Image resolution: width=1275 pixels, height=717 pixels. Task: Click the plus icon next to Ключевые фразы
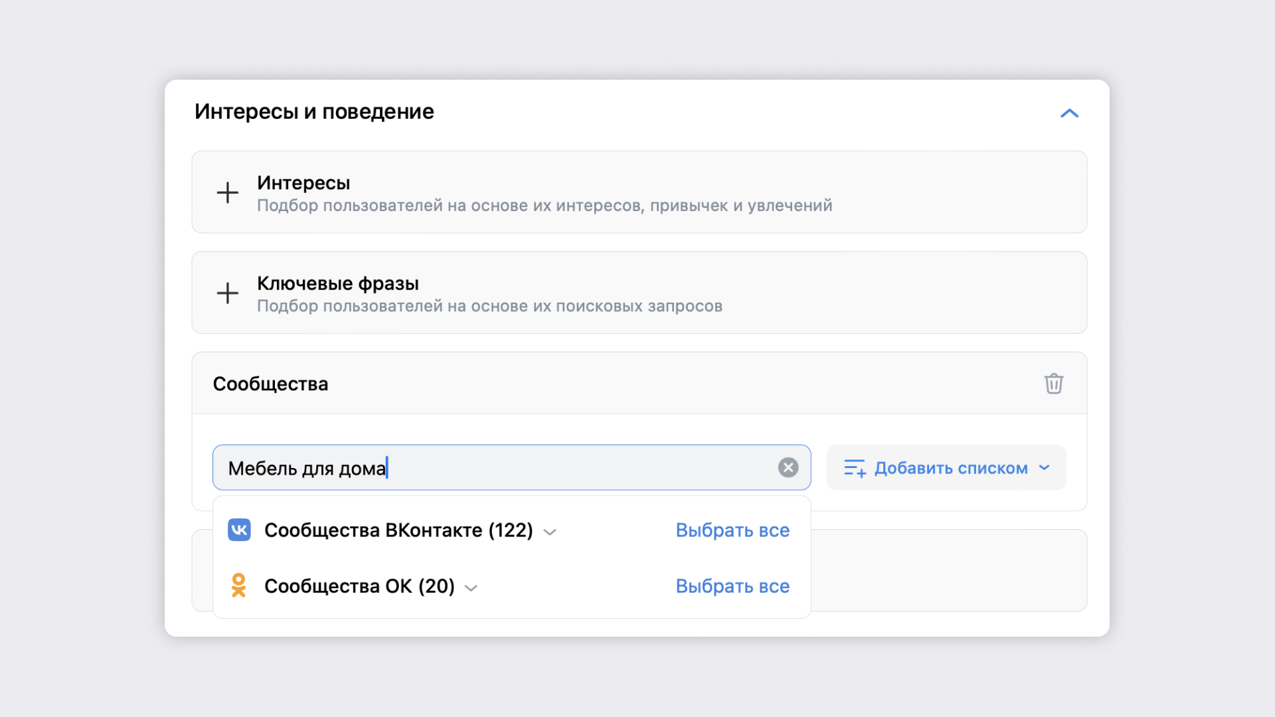228,293
